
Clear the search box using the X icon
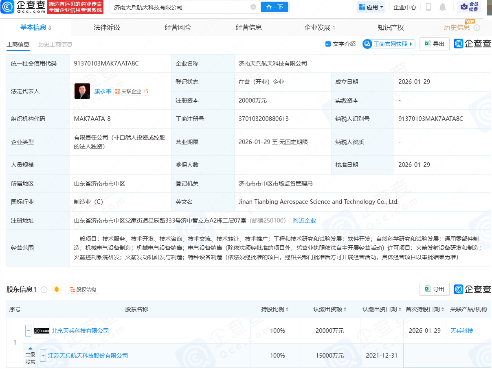[253, 7]
